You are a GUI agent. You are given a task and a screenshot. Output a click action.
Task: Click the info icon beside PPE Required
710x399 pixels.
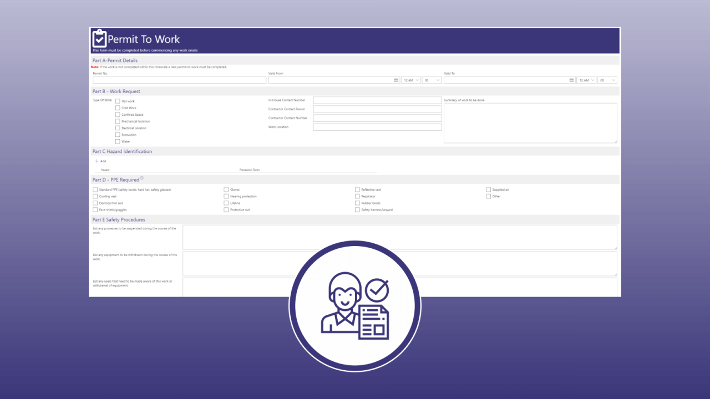[x=142, y=178]
